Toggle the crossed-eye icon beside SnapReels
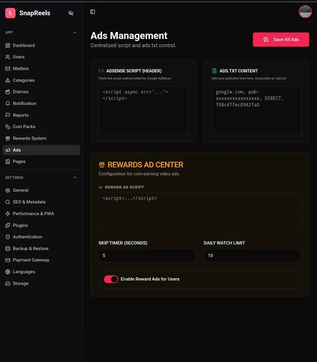The image size is (317, 362). pyautogui.click(x=71, y=13)
